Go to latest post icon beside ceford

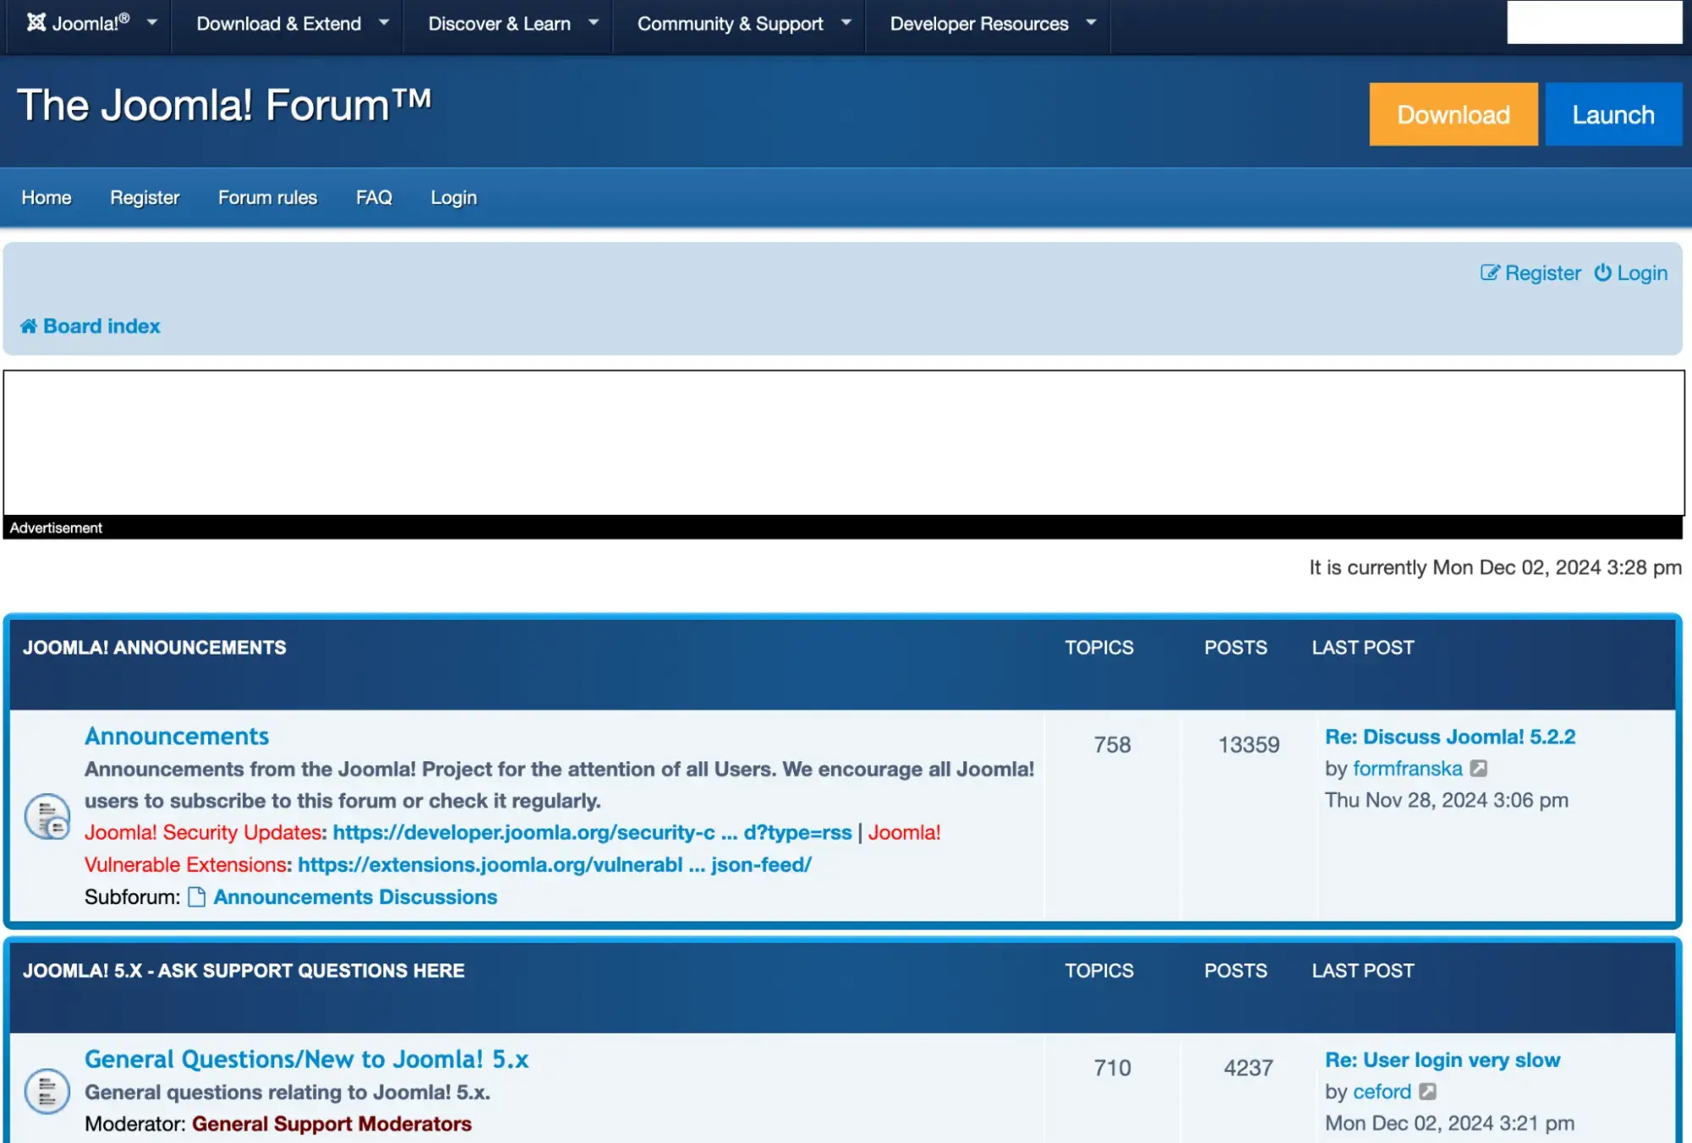1428,1091
